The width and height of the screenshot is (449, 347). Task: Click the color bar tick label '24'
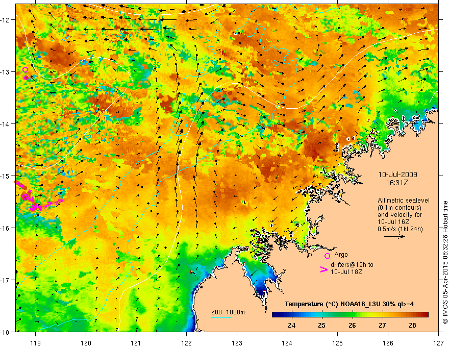292,325
